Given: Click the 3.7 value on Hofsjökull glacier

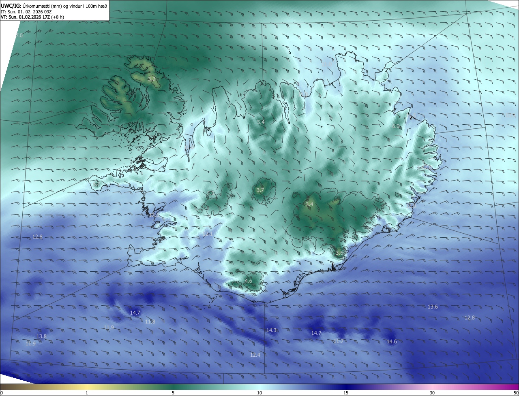Looking at the screenshot, I should (260, 190).
